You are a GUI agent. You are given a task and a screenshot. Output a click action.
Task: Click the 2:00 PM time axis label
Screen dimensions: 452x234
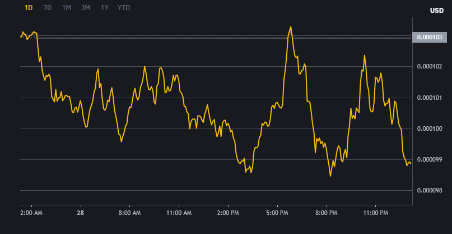229,213
